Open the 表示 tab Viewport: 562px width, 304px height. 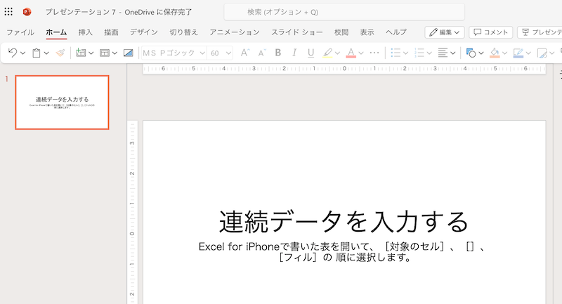coord(367,32)
